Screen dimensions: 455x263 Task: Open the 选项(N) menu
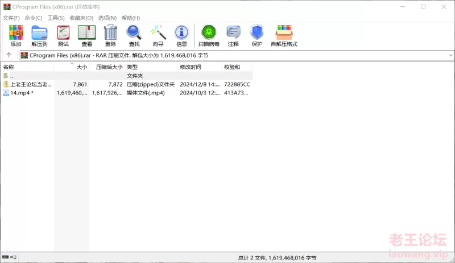(x=107, y=18)
